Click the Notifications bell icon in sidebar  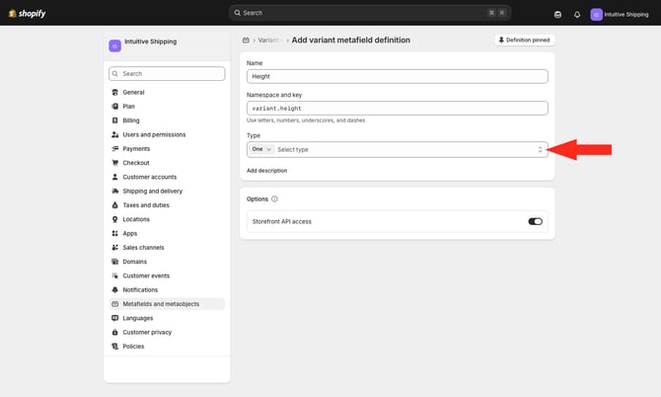click(114, 290)
